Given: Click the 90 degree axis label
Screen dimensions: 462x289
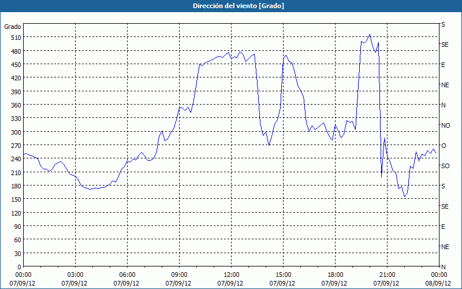Looking at the screenshot, I should [18, 227].
